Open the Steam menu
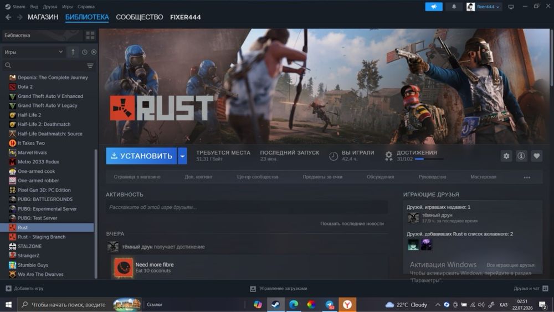 point(18,6)
